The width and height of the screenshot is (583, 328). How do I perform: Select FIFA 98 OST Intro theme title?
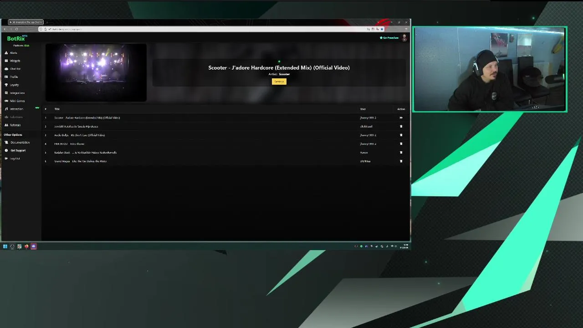(69, 144)
